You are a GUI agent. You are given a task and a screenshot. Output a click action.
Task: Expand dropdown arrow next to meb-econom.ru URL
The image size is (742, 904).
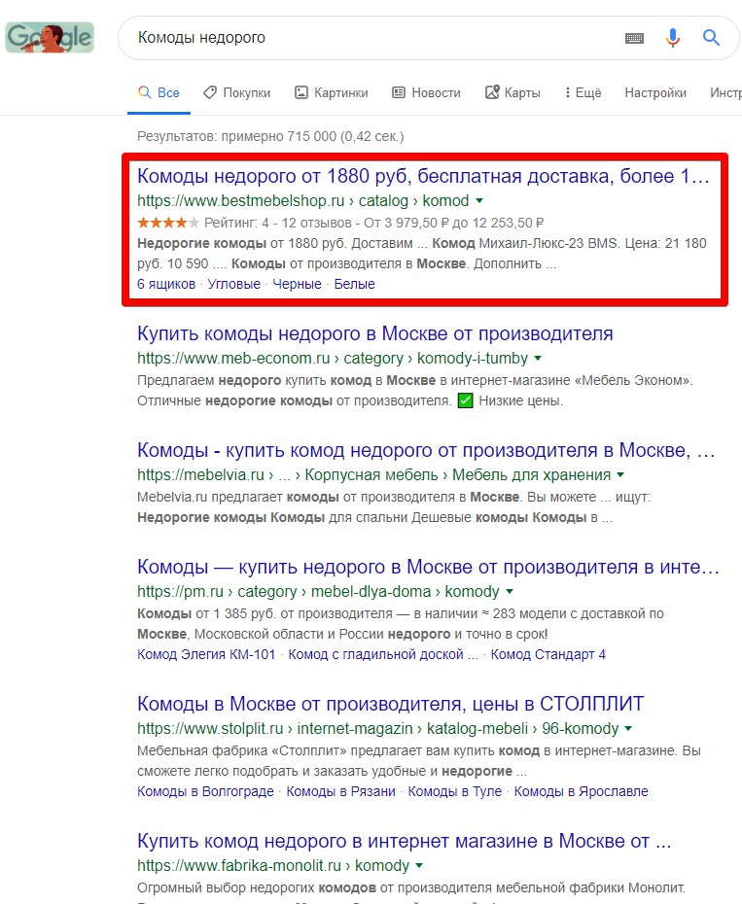(538, 358)
